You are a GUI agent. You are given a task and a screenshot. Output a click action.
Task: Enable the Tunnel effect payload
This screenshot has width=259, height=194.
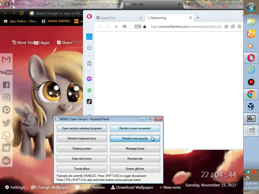(x=82, y=168)
